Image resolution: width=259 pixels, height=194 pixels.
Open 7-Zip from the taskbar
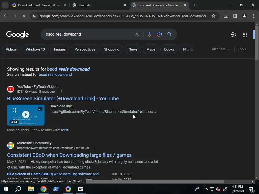[81, 189]
